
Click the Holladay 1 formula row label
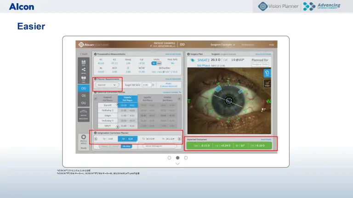coord(108,121)
